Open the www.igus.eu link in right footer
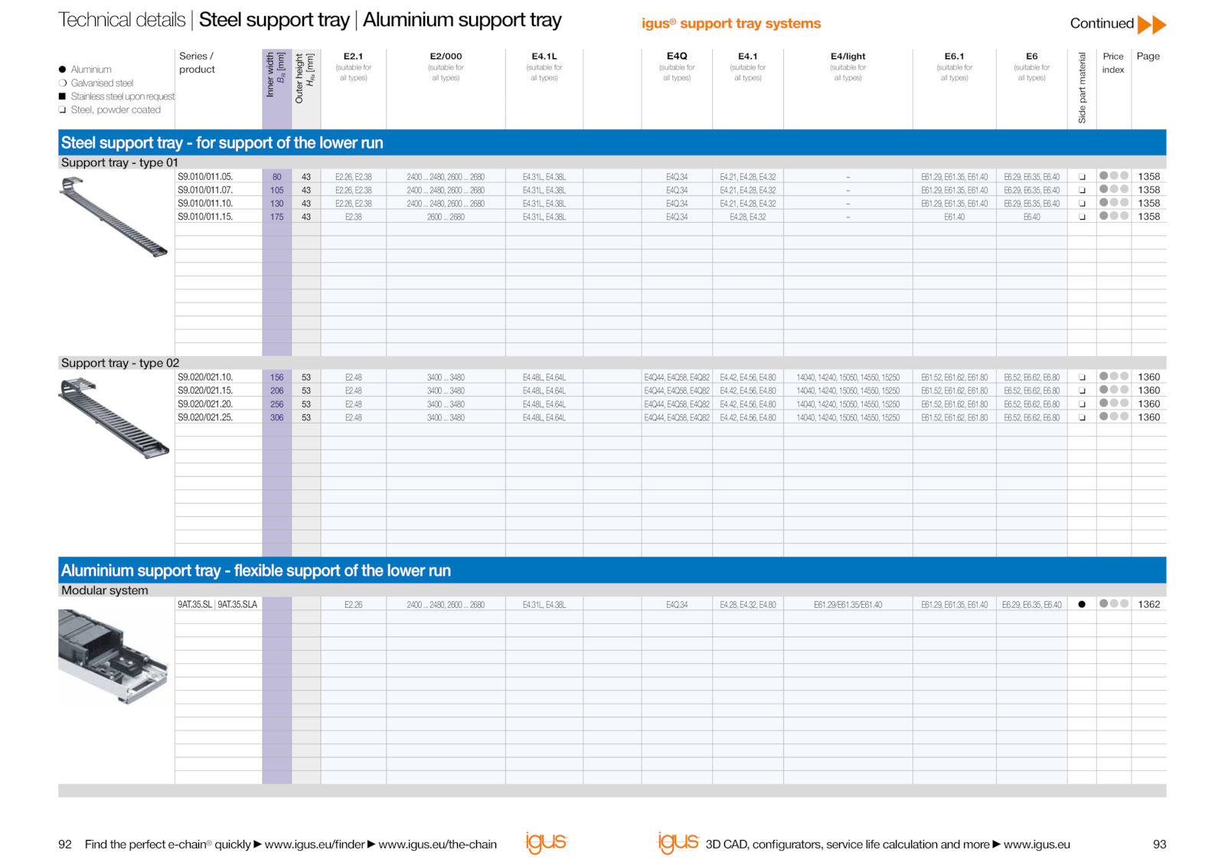 click(1037, 845)
